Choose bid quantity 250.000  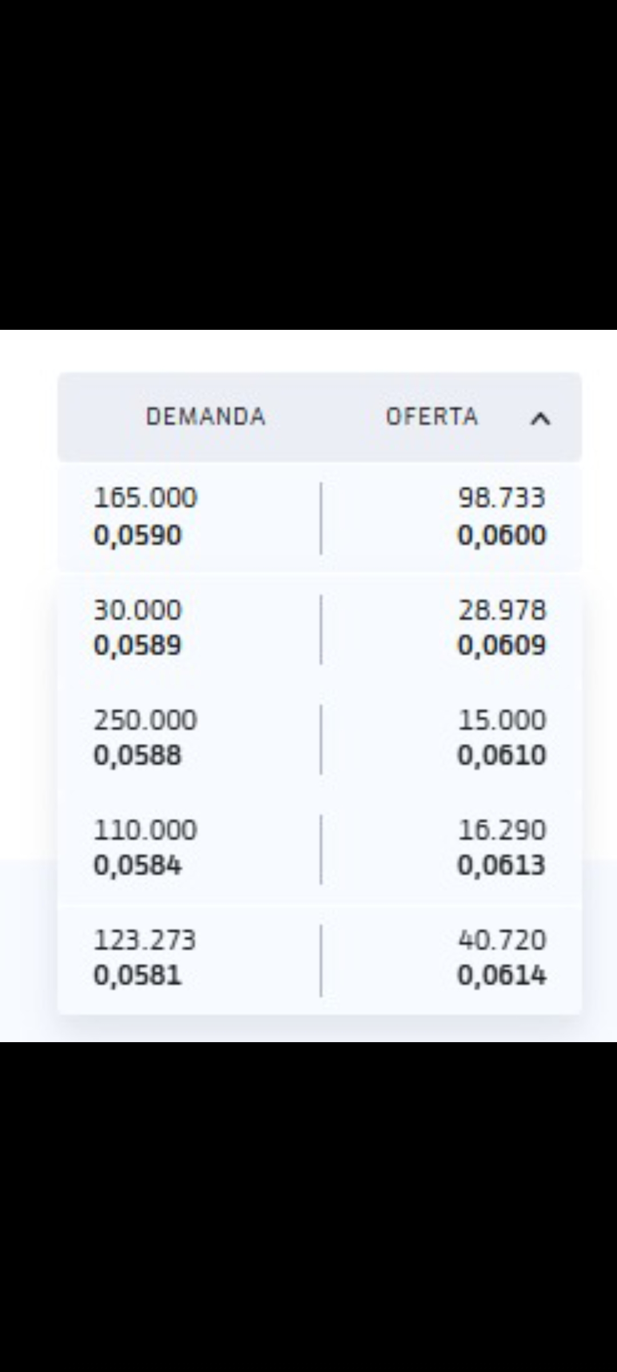145,720
